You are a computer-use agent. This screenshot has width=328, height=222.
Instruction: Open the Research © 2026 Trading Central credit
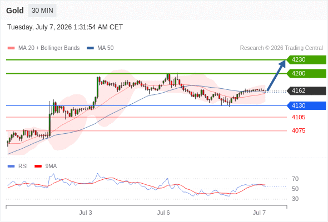[x=281, y=48]
